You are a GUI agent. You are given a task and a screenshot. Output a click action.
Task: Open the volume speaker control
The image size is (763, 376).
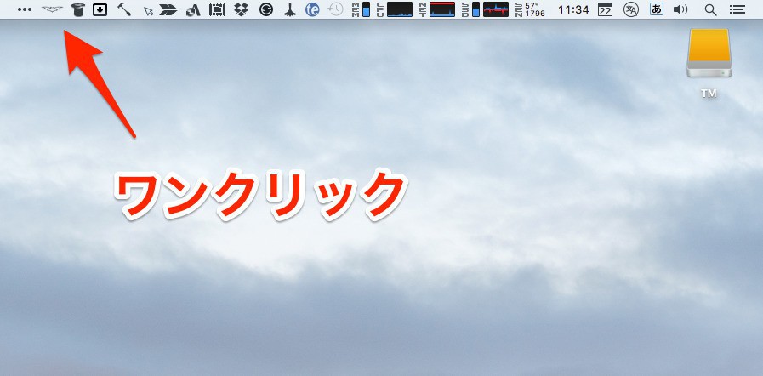[x=680, y=10]
